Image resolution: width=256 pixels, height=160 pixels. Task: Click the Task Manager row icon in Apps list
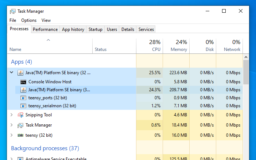click(x=20, y=125)
